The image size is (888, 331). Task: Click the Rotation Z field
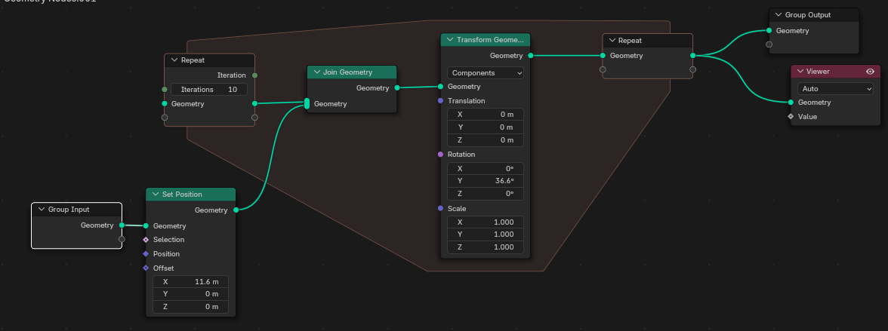click(486, 194)
